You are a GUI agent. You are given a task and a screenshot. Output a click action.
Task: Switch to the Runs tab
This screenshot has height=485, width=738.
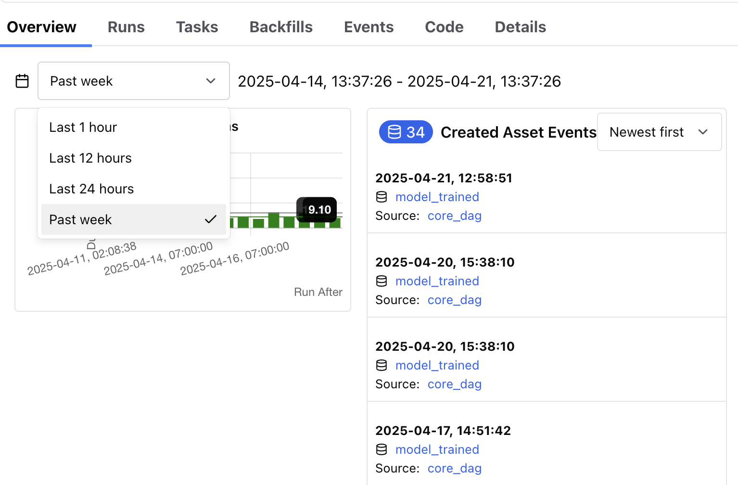[x=126, y=27]
